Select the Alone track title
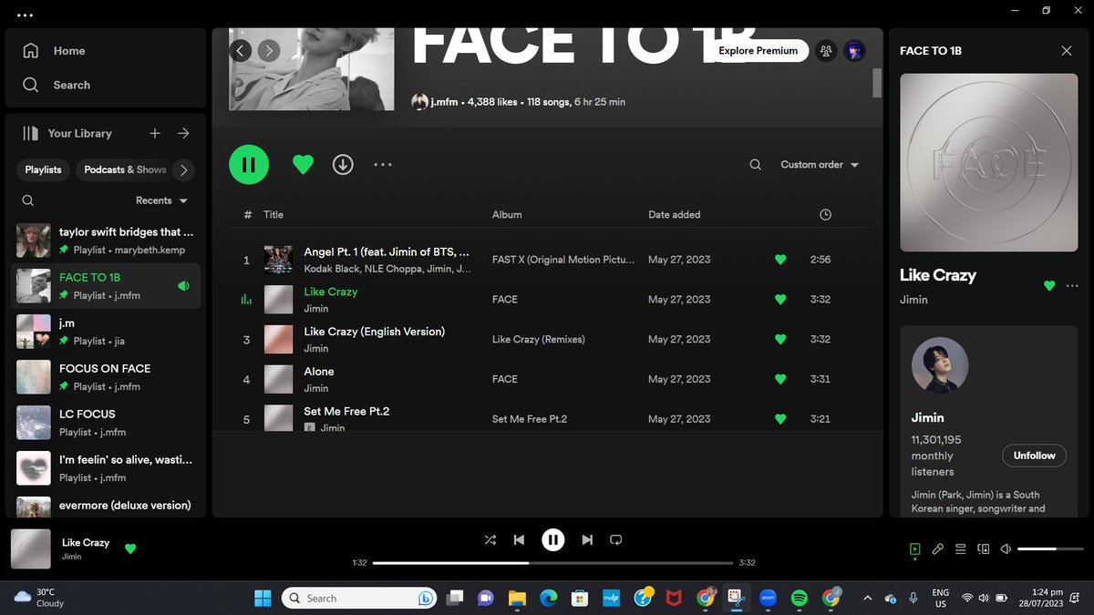 click(x=319, y=372)
